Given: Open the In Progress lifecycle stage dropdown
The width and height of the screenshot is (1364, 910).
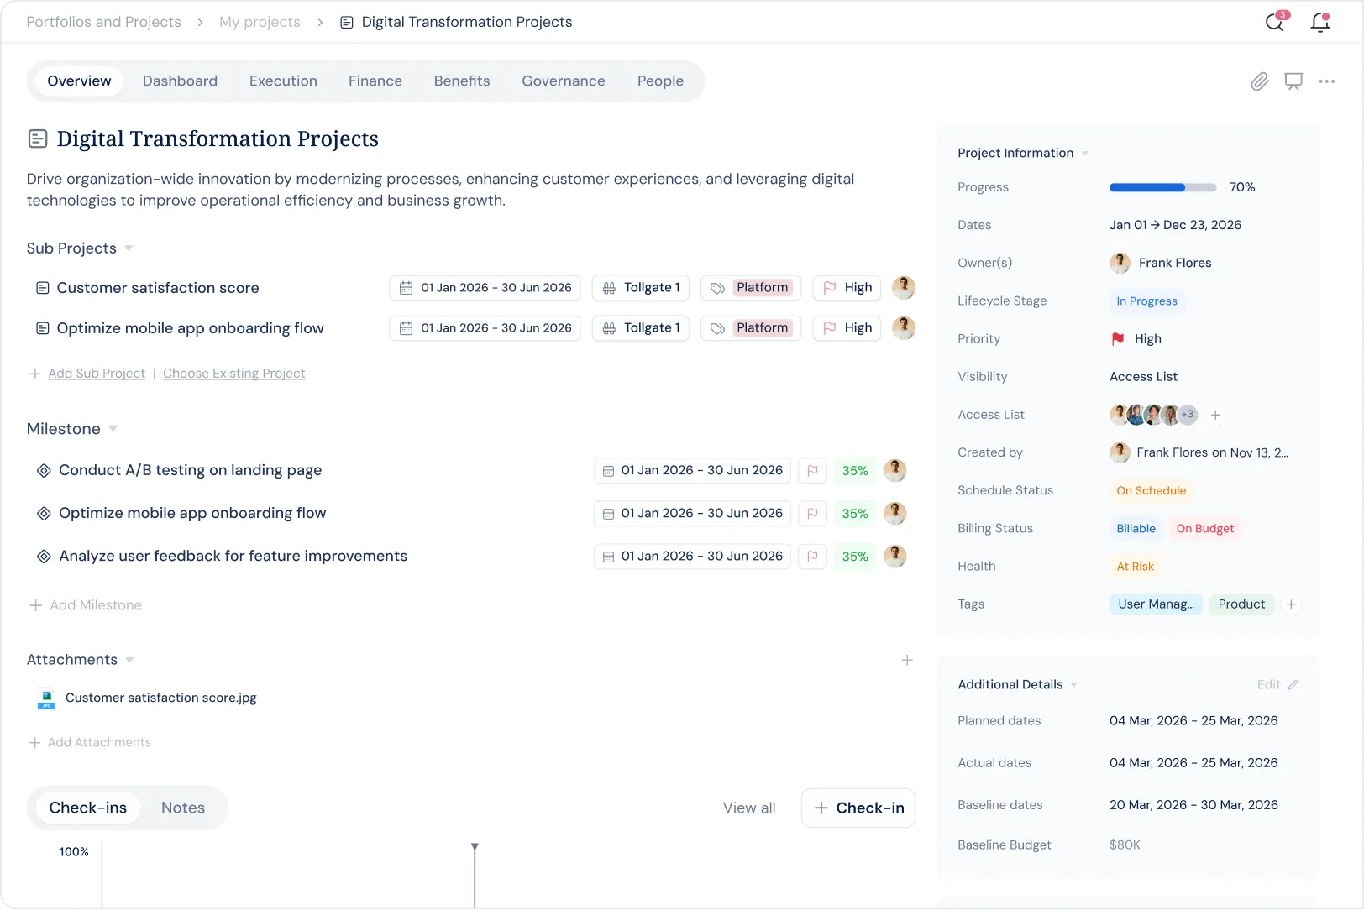Looking at the screenshot, I should coord(1146,301).
